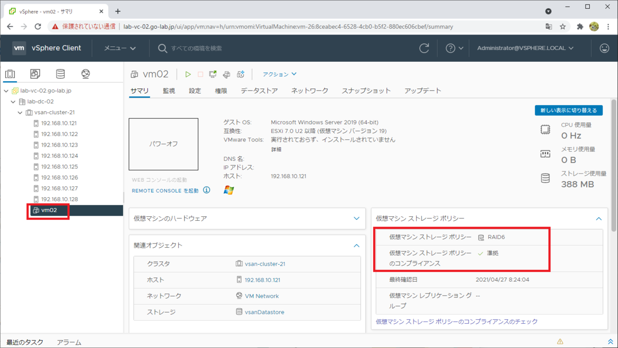Open a new browser tab
Viewport: 618px width, 348px height.
tap(118, 11)
